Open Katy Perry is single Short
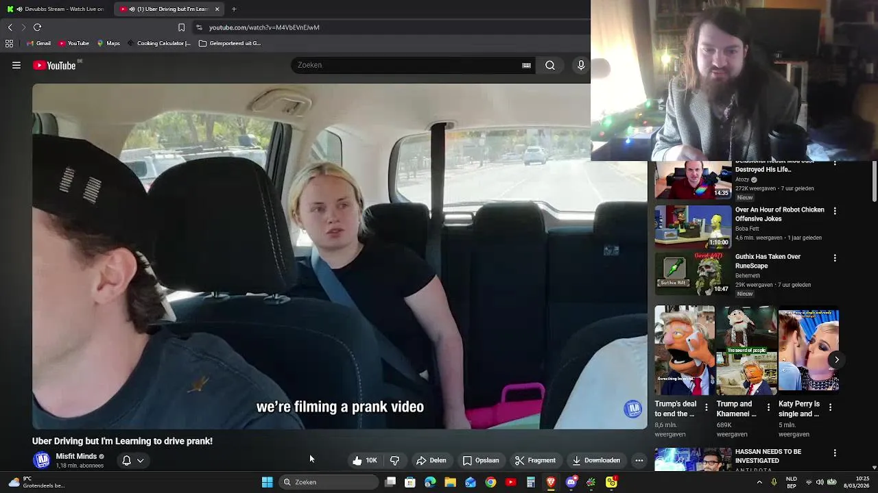This screenshot has width=878, height=493. tap(808, 351)
